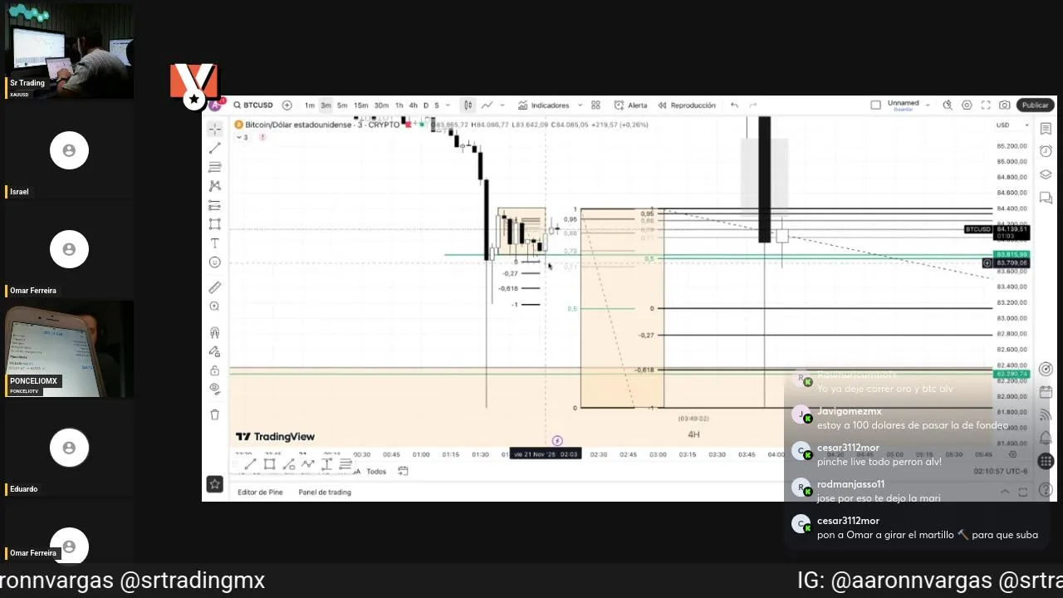
Task: Open the Fibonacci retracement tools
Action: pos(215,167)
